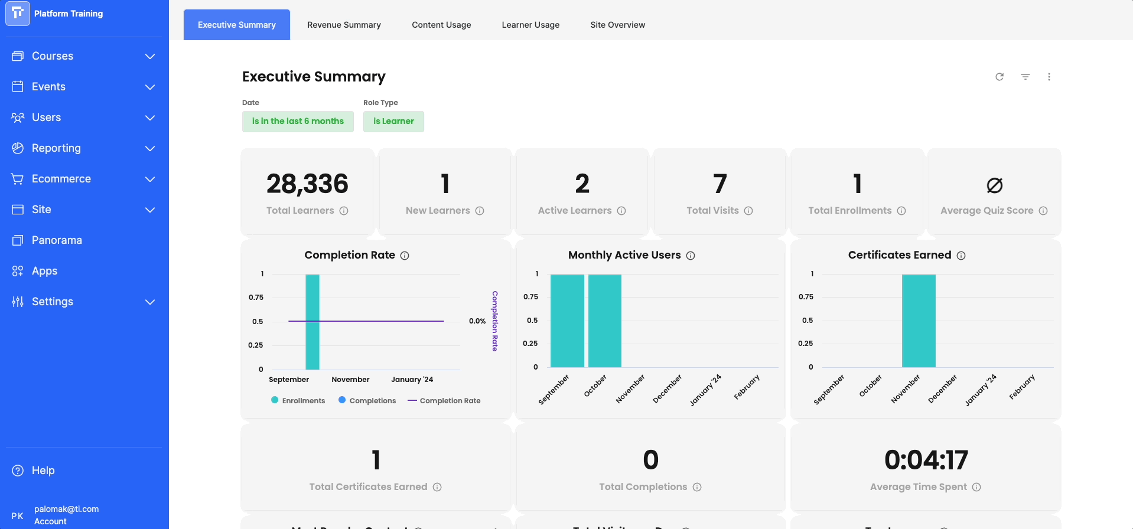Click info icon beside Average Time Spent
The image size is (1133, 529).
coord(976,487)
